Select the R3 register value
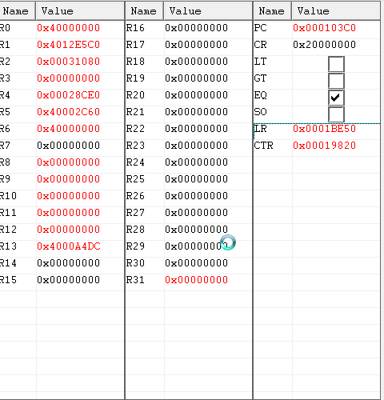 (x=69, y=78)
